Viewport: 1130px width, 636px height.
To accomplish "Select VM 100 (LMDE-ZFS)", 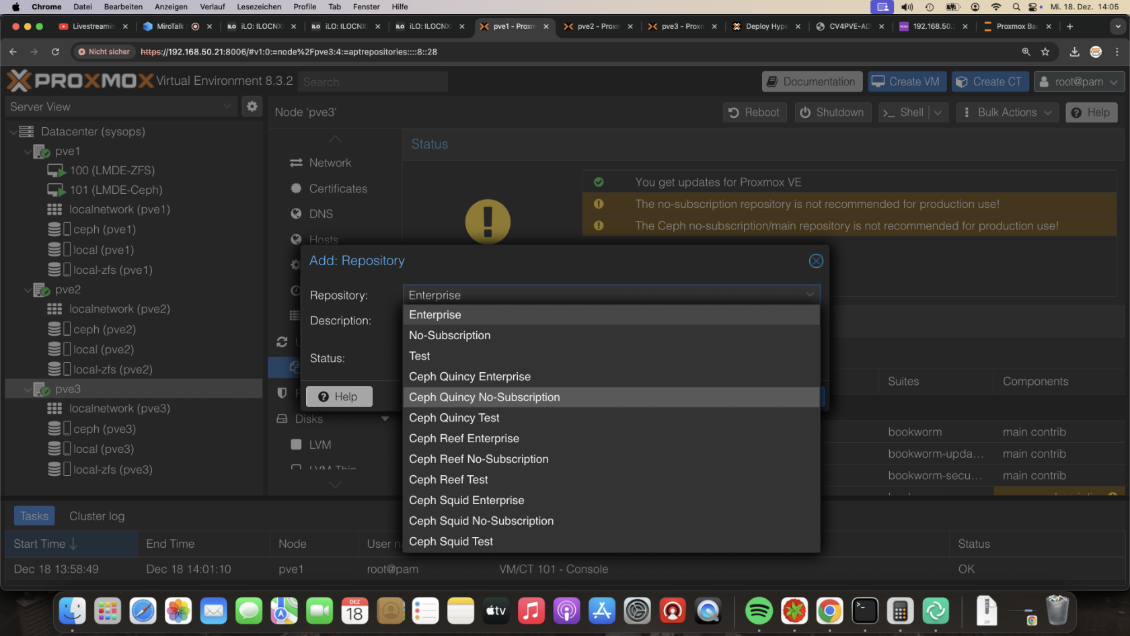I will [x=112, y=170].
